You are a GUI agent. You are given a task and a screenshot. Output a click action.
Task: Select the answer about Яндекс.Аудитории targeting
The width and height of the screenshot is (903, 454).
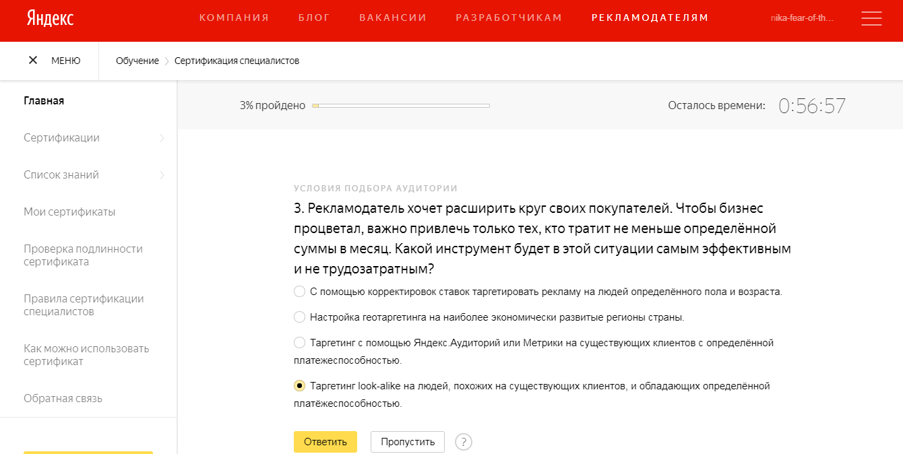point(299,342)
